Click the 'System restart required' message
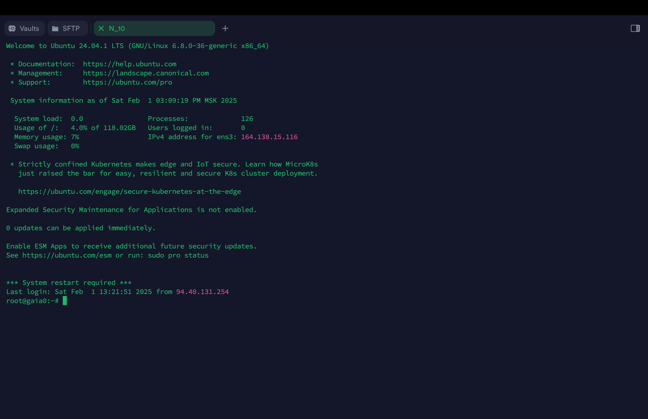648x419 pixels. click(69, 283)
